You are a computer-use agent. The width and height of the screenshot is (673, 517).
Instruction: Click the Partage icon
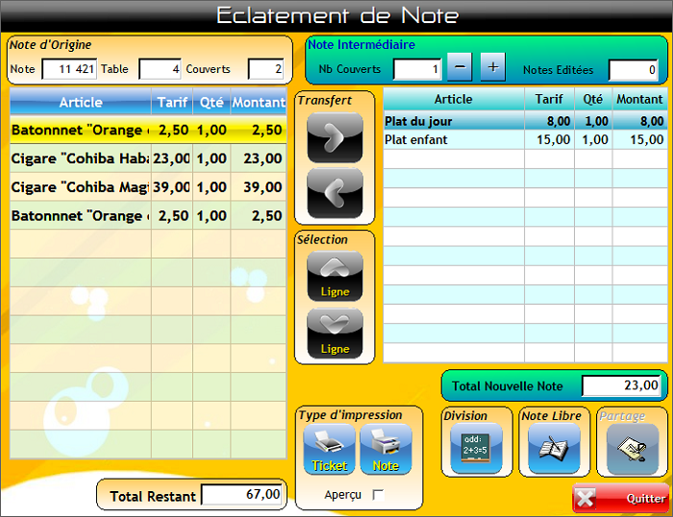coord(633,449)
